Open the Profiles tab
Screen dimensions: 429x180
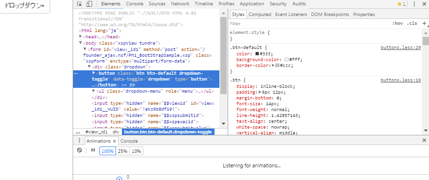[x=226, y=4]
